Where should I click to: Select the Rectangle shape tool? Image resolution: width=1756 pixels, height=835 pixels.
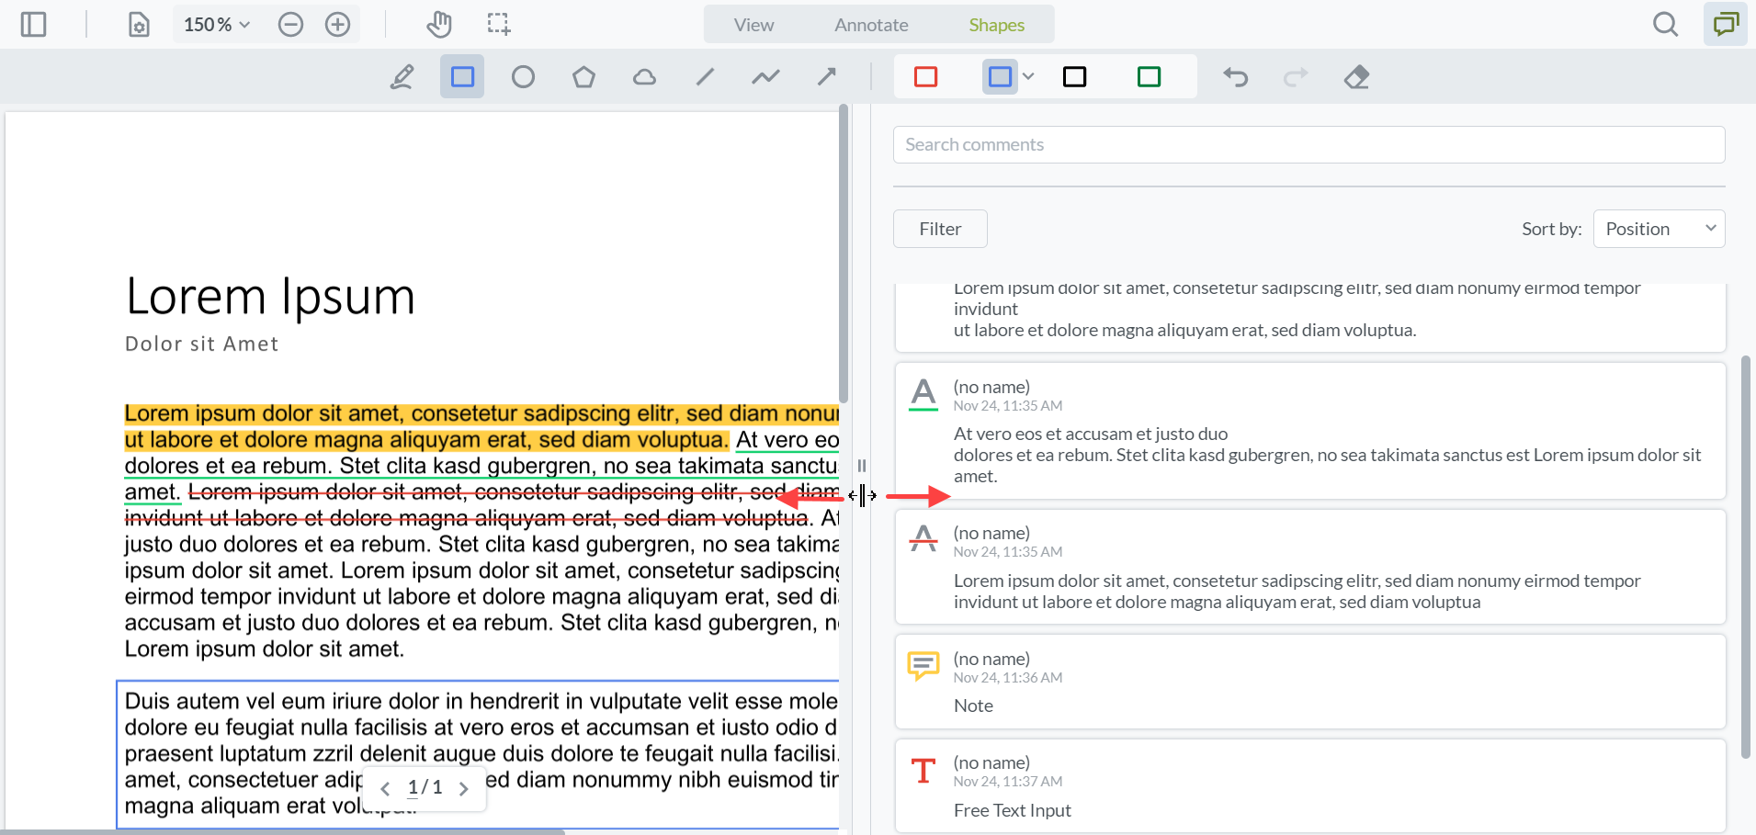(462, 76)
